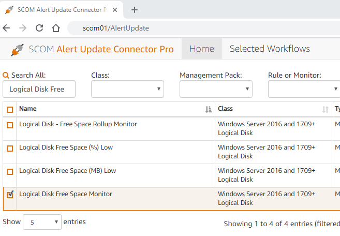Click the 'Rule or Monitor:' label
The image size is (340, 236).
click(294, 75)
